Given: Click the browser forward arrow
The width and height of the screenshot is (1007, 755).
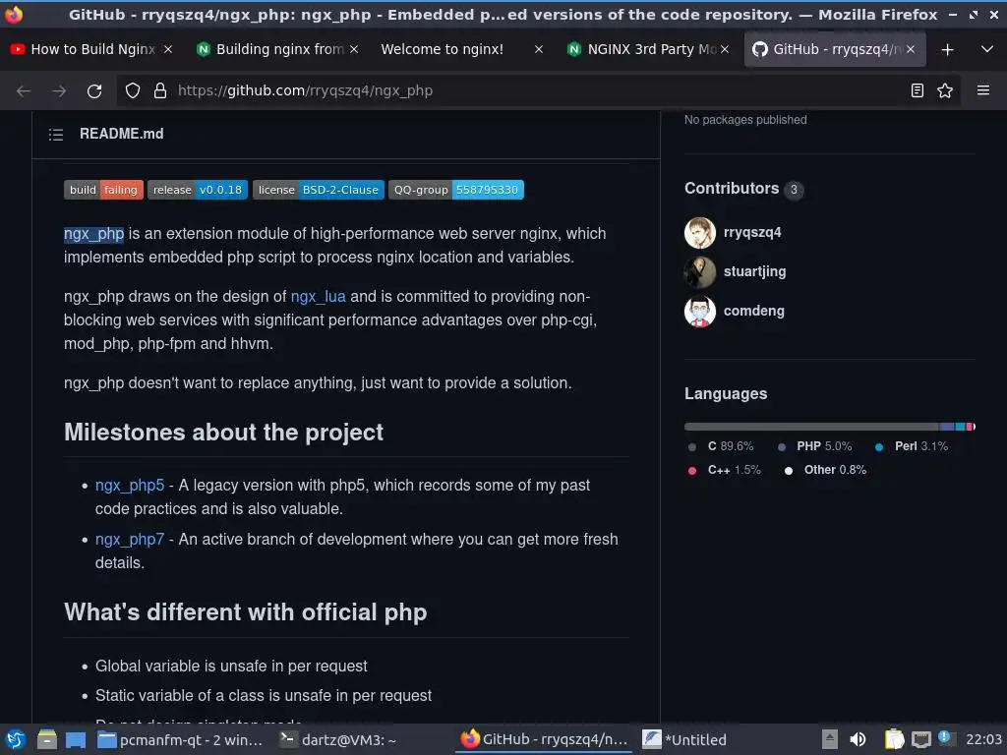Looking at the screenshot, I should click(59, 91).
